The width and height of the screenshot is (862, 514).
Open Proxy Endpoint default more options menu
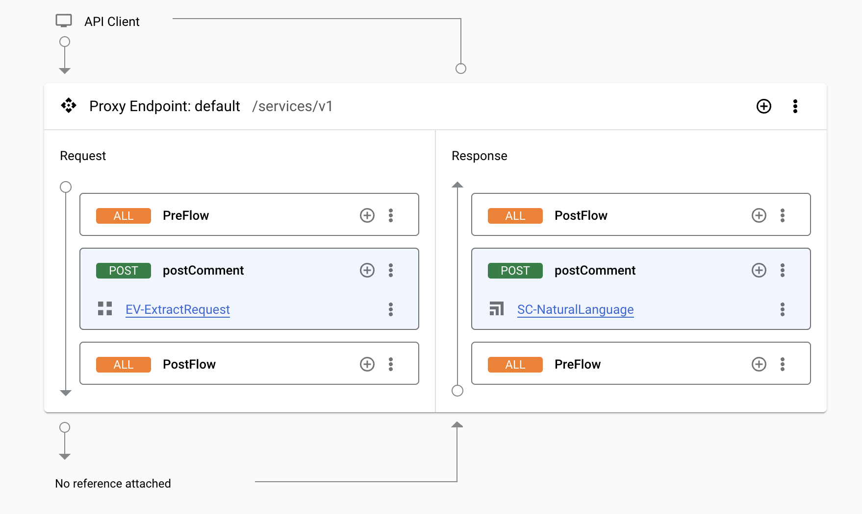pyautogui.click(x=795, y=106)
